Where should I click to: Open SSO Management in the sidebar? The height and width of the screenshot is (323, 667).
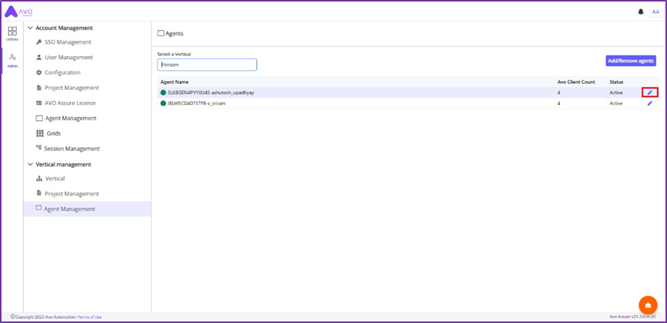pyautogui.click(x=67, y=42)
